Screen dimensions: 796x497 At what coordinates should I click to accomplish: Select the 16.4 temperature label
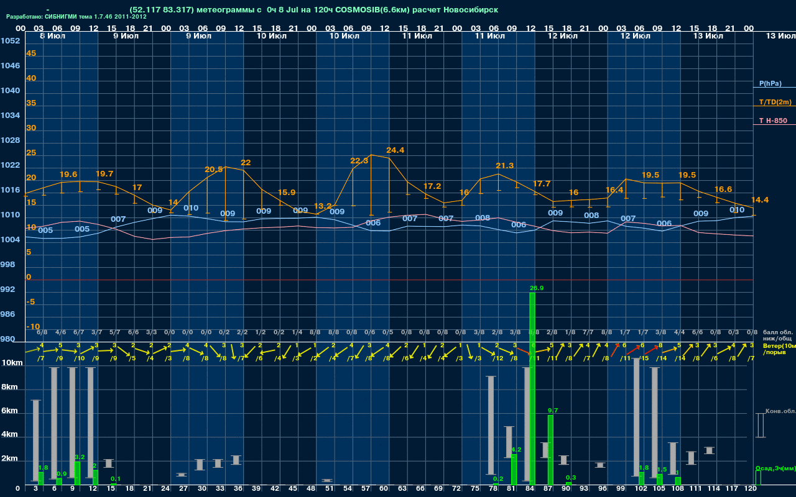point(614,190)
